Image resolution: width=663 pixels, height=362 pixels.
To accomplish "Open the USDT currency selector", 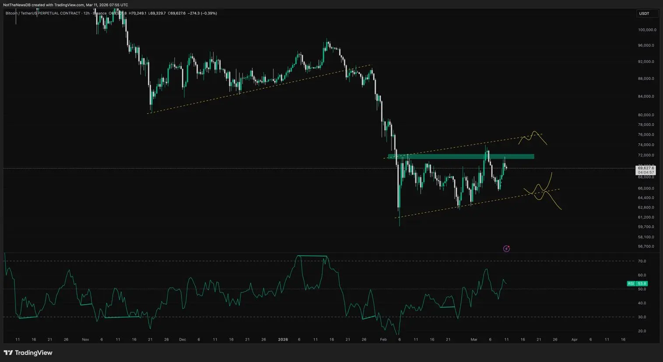I will click(x=647, y=14).
